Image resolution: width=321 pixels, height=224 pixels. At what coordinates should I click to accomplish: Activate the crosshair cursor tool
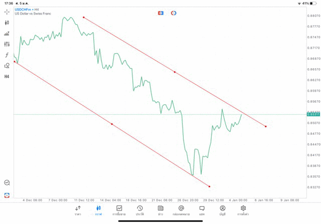(x=7, y=12)
